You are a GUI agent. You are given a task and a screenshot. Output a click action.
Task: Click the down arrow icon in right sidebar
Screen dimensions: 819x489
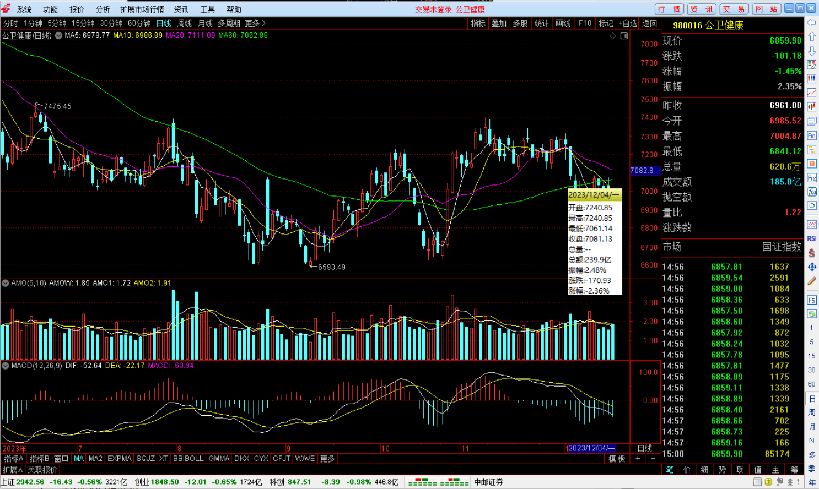[812, 51]
